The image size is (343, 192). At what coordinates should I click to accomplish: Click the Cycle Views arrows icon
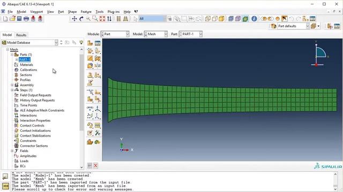point(109,19)
